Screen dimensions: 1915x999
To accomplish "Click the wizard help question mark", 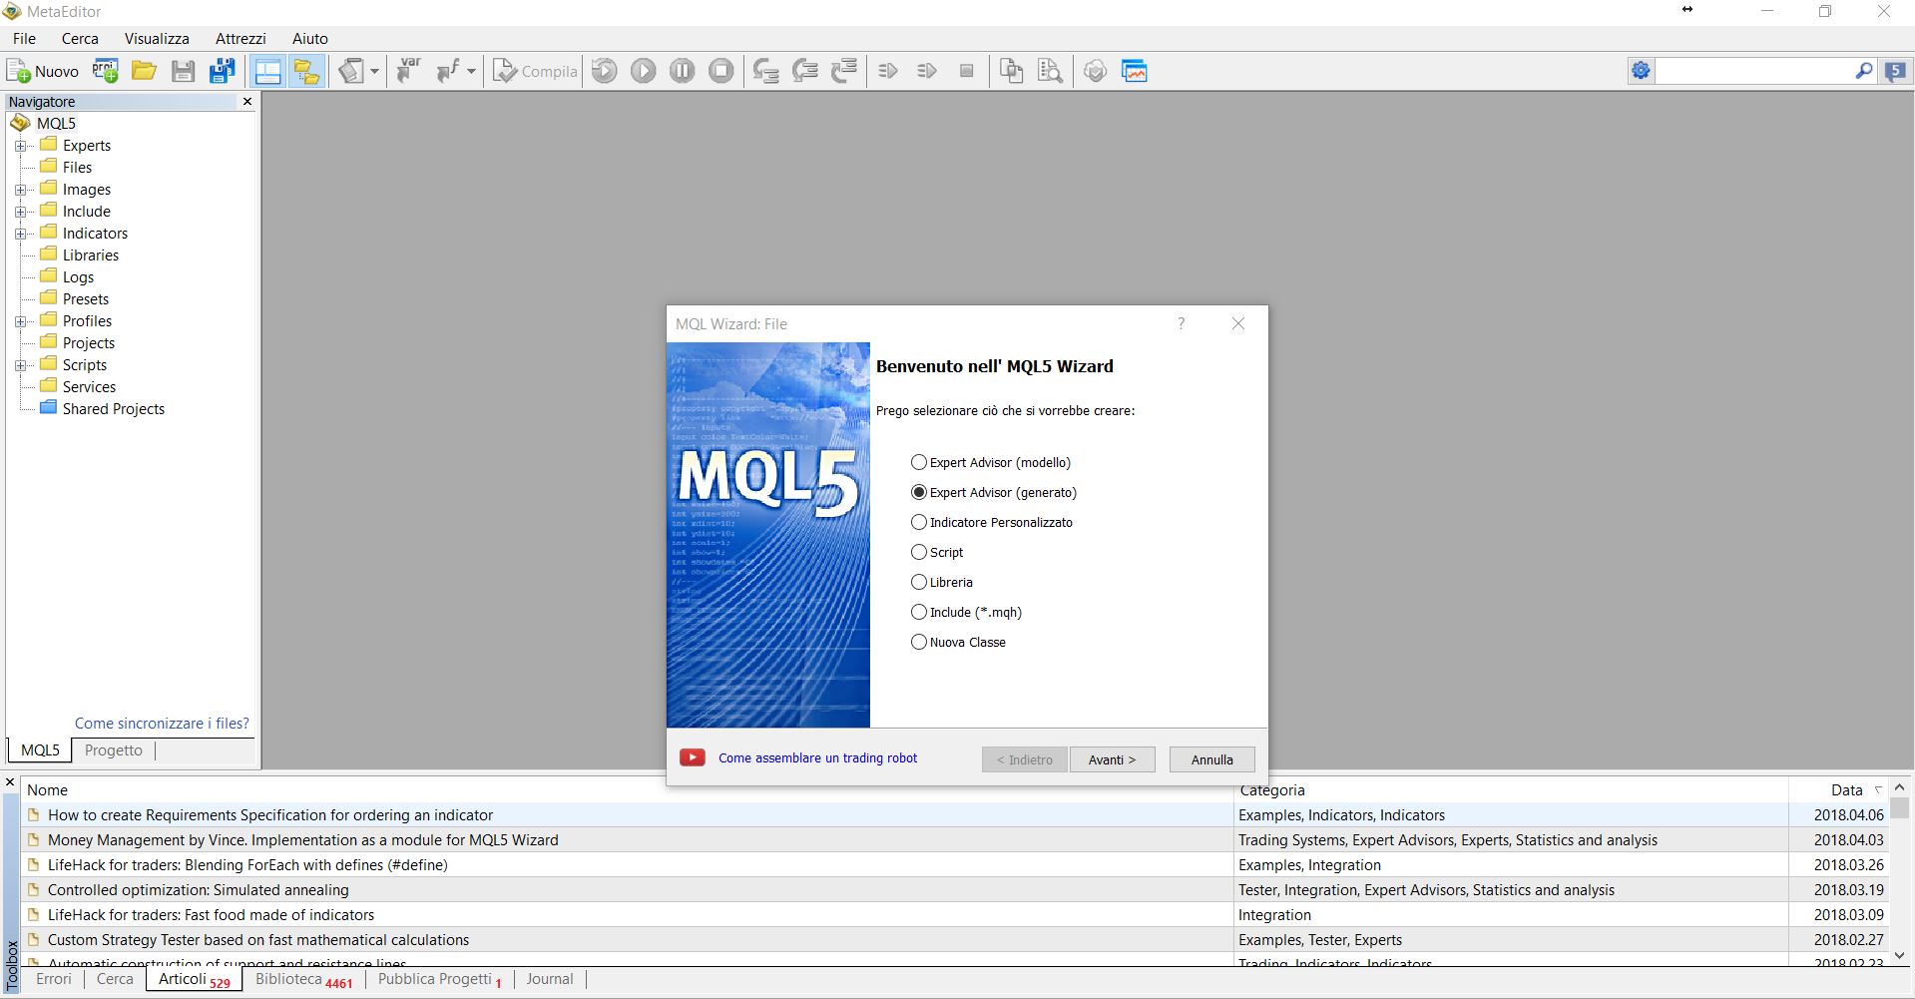I will click(x=1182, y=323).
